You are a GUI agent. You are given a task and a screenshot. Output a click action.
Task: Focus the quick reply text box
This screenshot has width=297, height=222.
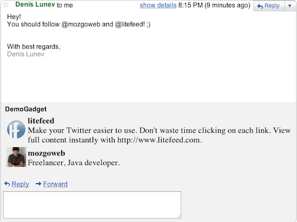92,205
